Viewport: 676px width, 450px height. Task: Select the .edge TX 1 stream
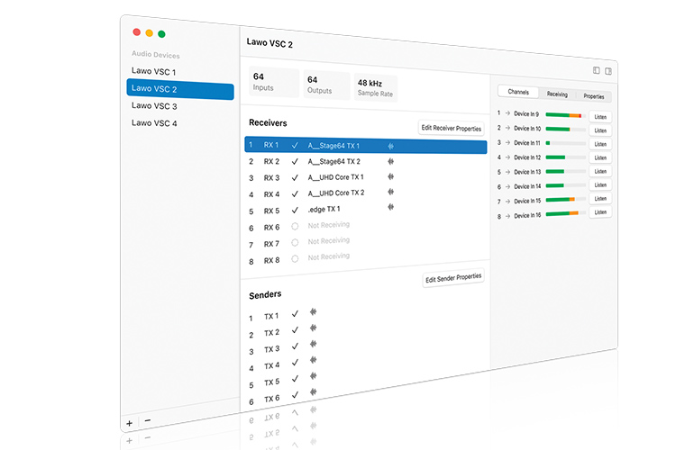324,209
